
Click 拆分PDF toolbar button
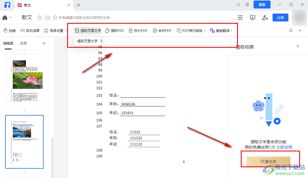pos(138,31)
